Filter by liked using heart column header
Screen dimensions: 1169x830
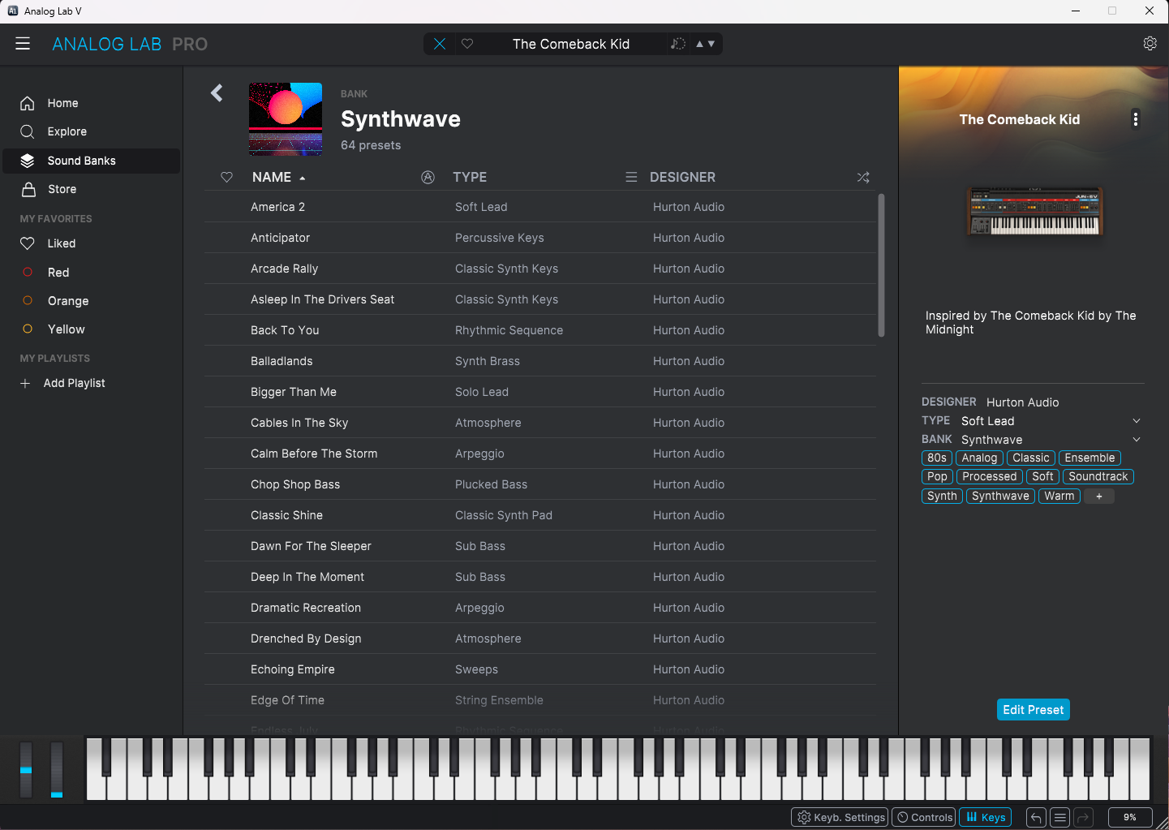point(227,177)
